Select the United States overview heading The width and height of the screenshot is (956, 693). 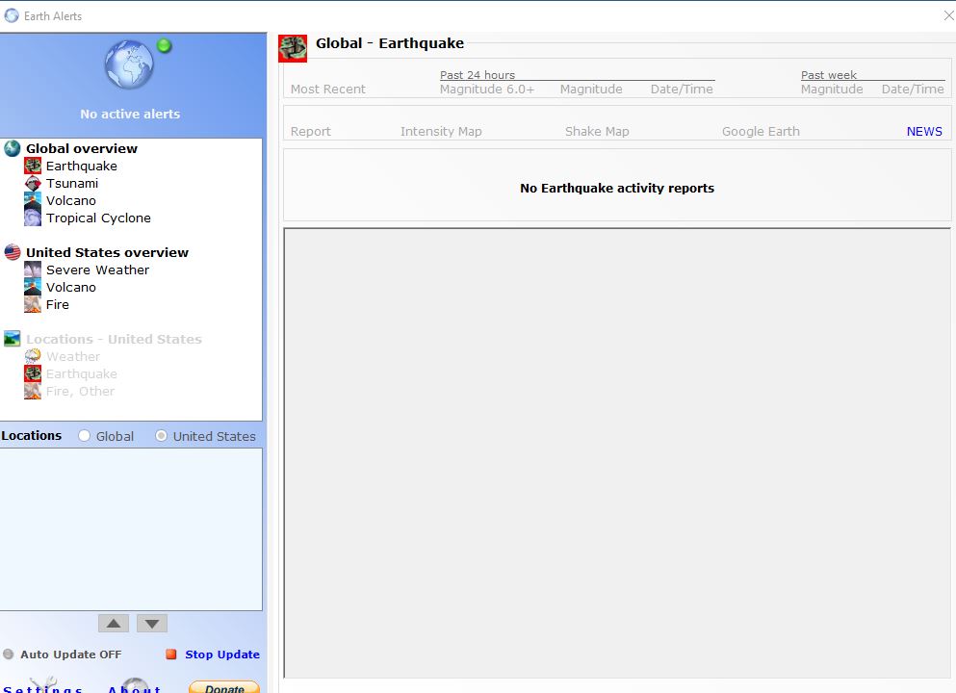coord(107,252)
